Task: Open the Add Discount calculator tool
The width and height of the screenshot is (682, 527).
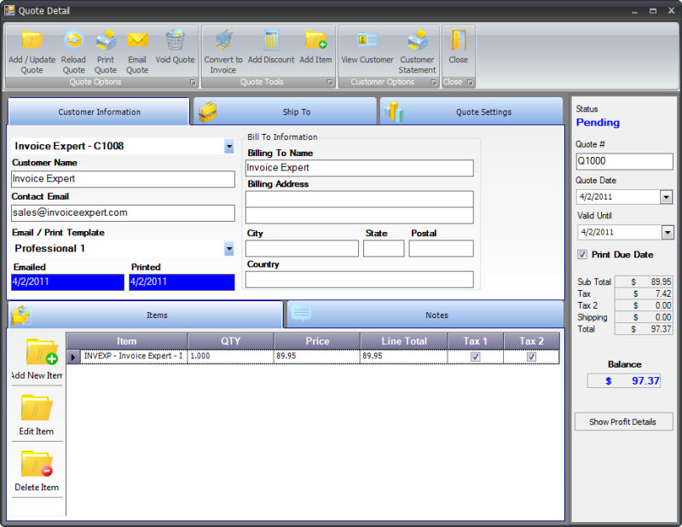Action: pos(271,40)
